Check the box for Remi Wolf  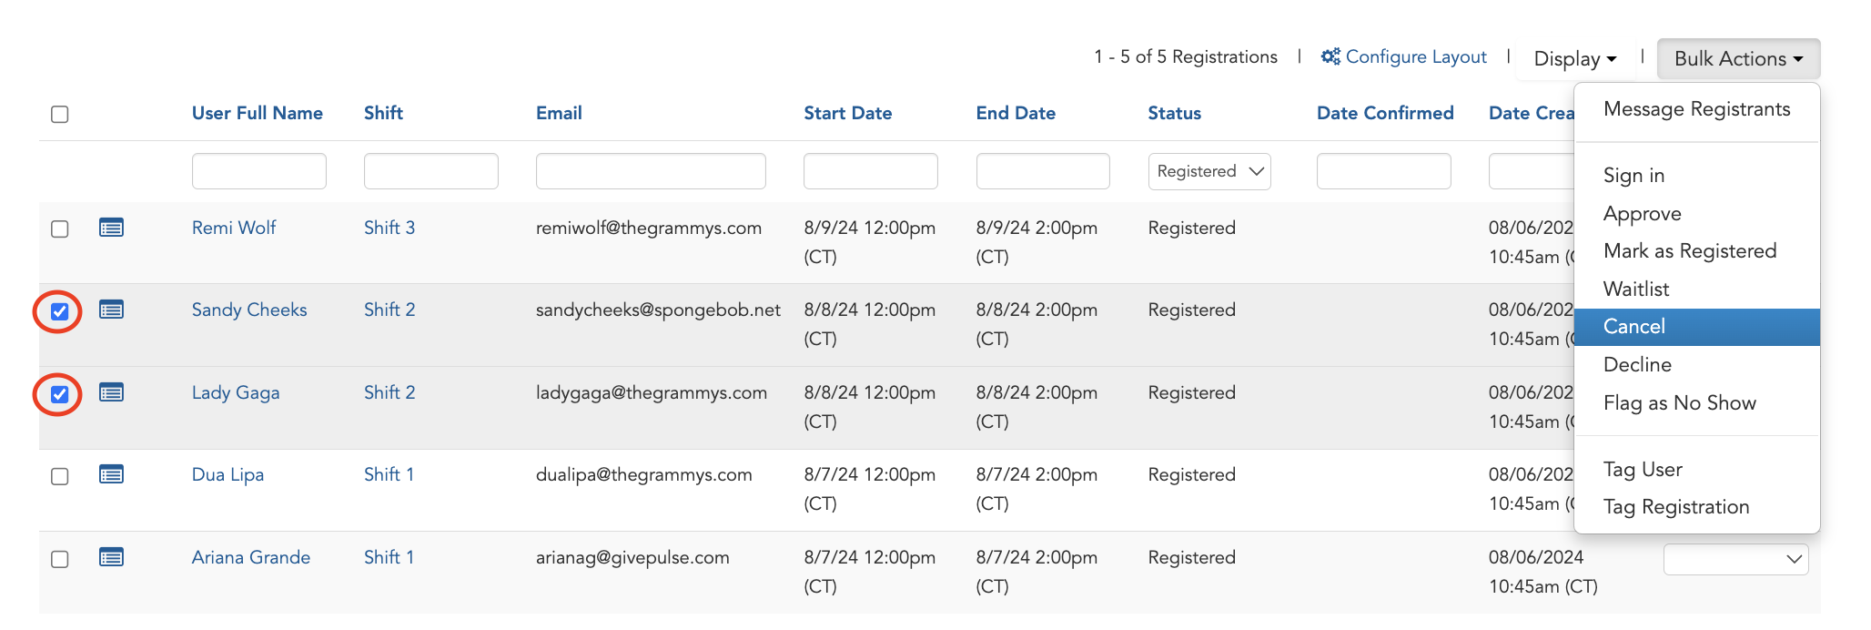(60, 229)
